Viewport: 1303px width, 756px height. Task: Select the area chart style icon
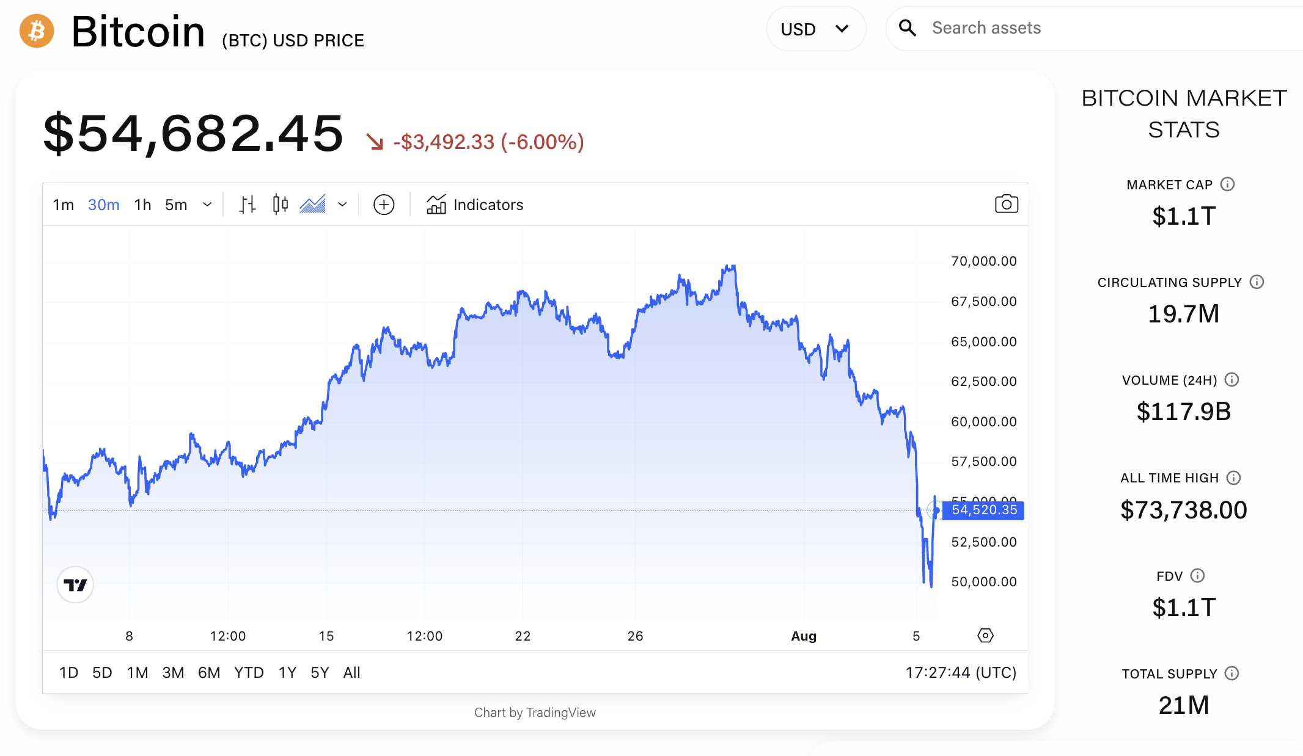pyautogui.click(x=312, y=205)
